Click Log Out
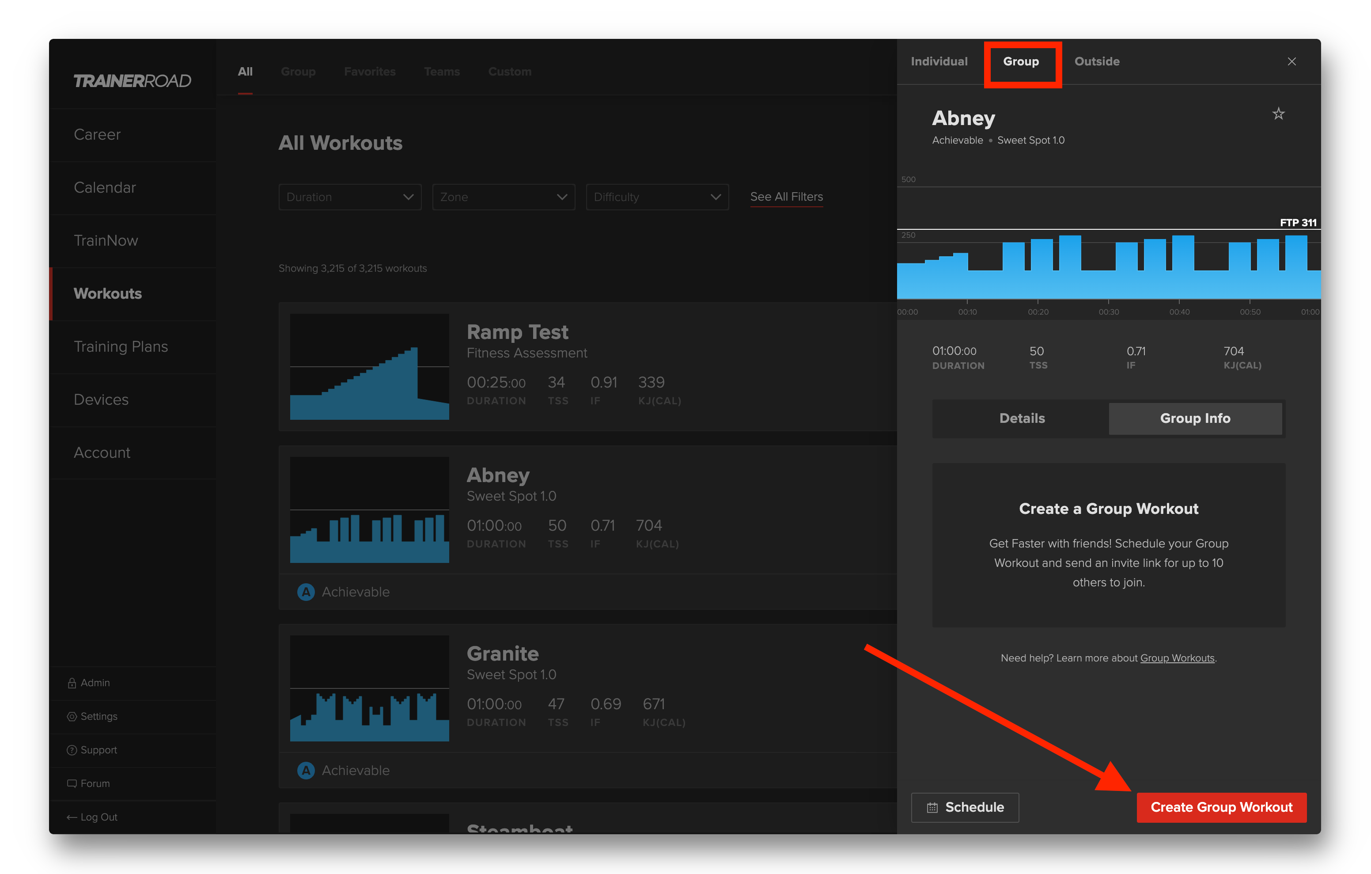 coord(99,817)
